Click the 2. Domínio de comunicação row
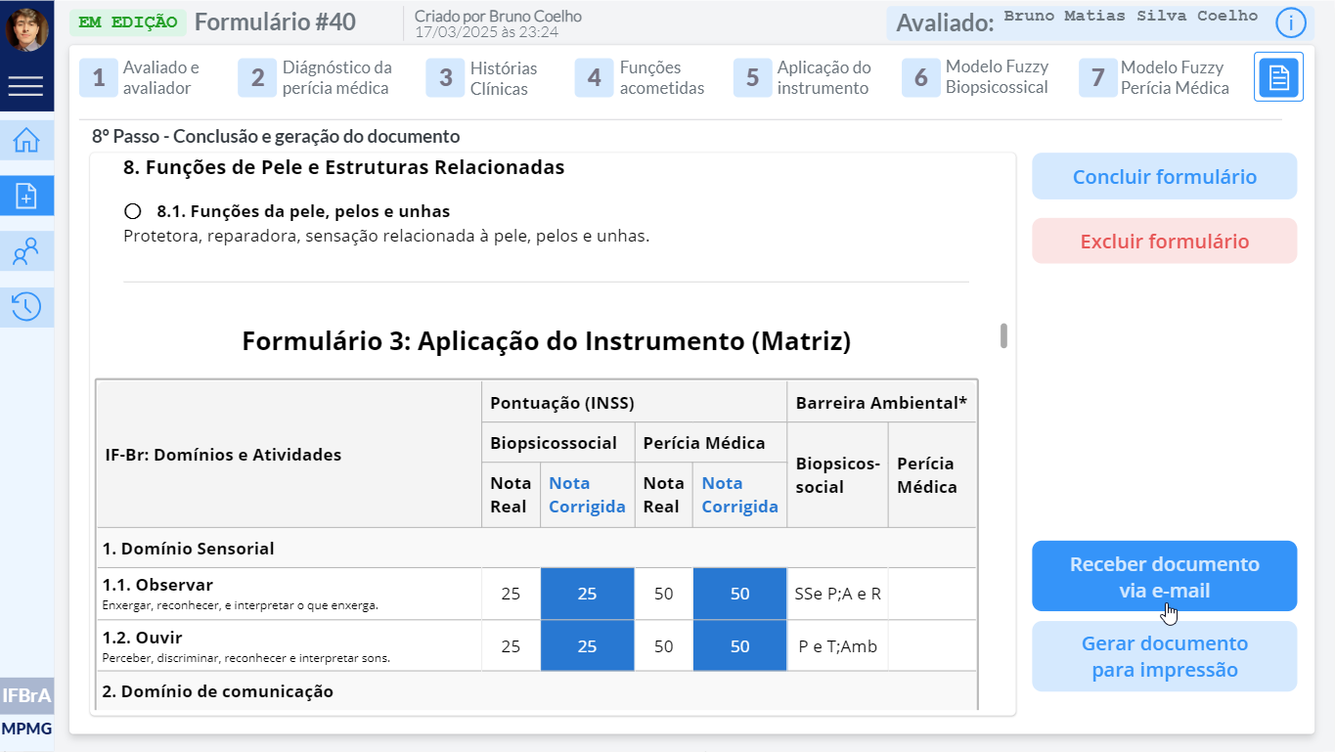This screenshot has height=752, width=1335. coord(536,691)
